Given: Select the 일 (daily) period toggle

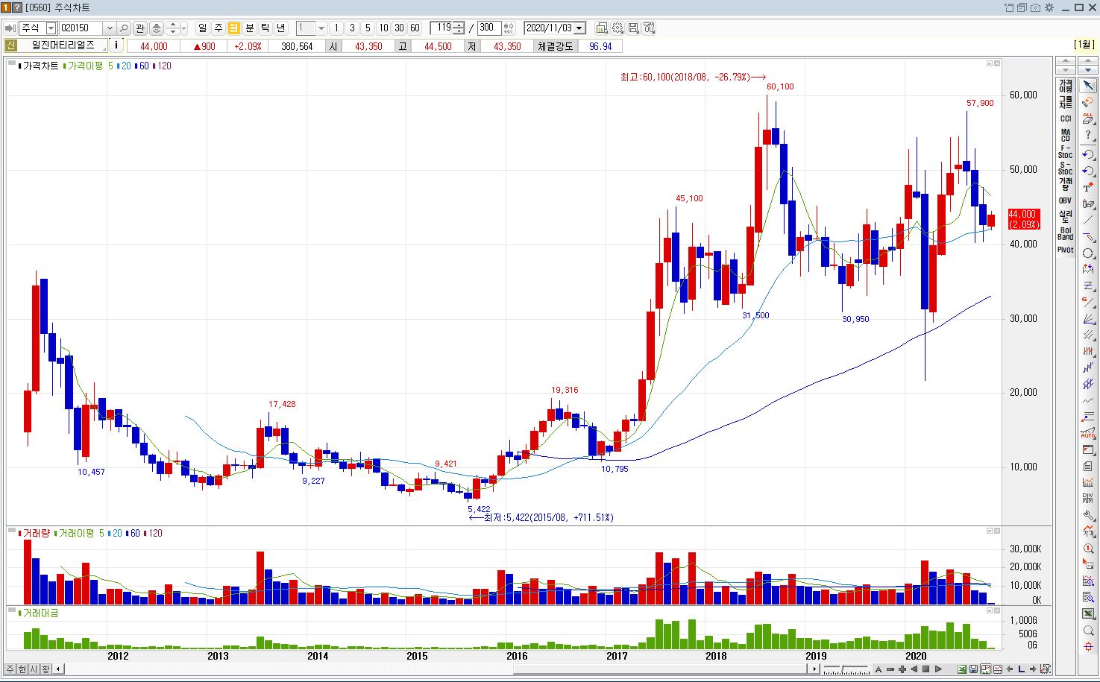Looking at the screenshot, I should tap(202, 28).
